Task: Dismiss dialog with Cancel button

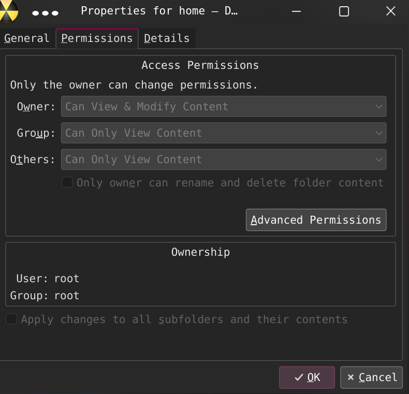Action: click(x=371, y=377)
